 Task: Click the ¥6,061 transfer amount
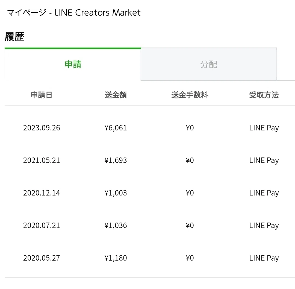point(116,128)
